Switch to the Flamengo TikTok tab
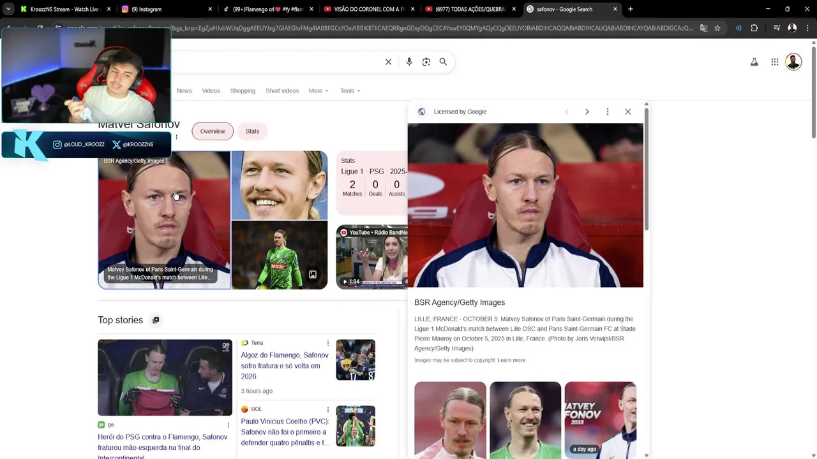Screen dimensions: 817x459 (x=268, y=9)
